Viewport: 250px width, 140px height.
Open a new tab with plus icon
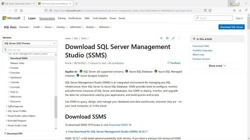[77, 3]
